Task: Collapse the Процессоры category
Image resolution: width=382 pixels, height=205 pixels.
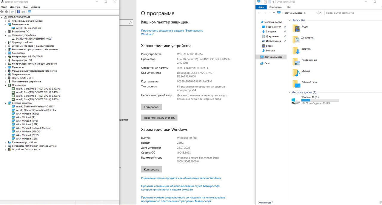Action: pyautogui.click(x=5, y=85)
